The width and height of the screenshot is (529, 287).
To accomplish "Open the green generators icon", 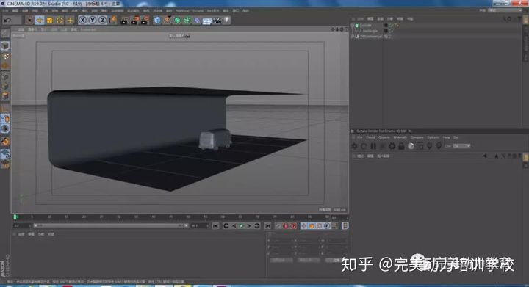I will [177, 21].
